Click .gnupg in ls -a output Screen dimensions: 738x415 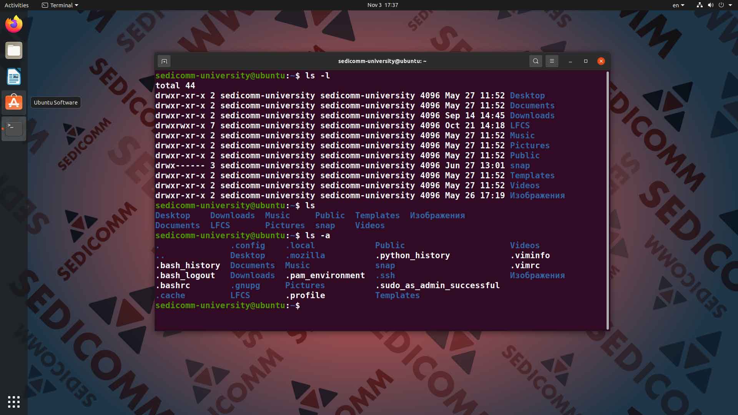tap(245, 286)
